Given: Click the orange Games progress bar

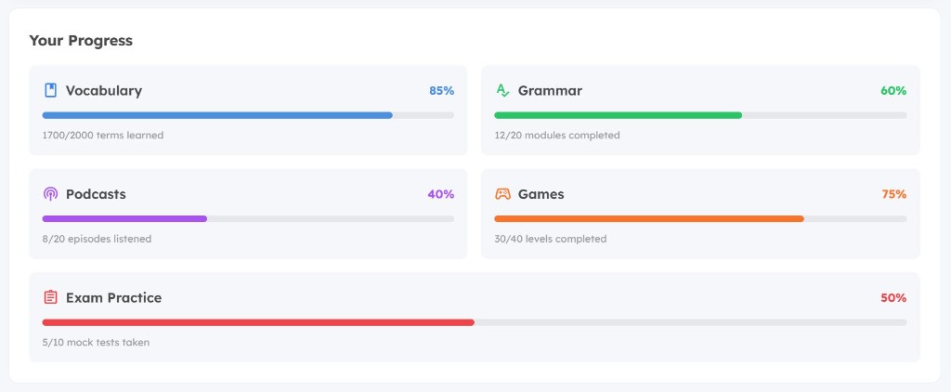Looking at the screenshot, I should [648, 219].
